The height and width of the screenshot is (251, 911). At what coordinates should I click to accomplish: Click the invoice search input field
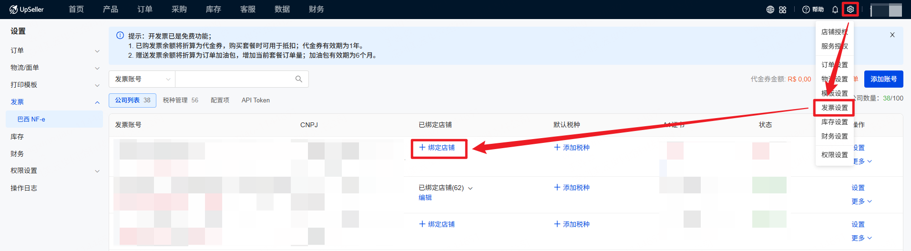(x=234, y=79)
